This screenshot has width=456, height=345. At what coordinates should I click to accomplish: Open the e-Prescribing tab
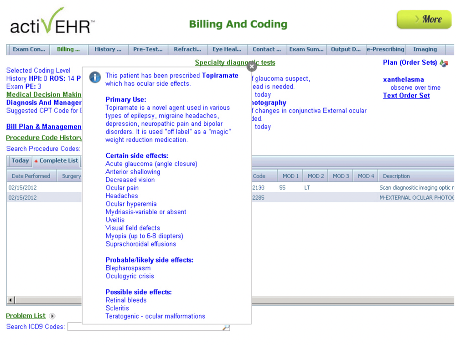385,49
